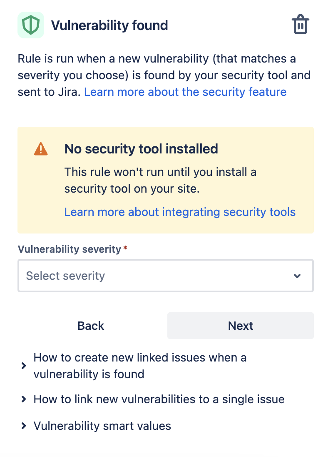The width and height of the screenshot is (333, 457).
Task: Click the arrow beside linked issues help
Action: [24, 366]
